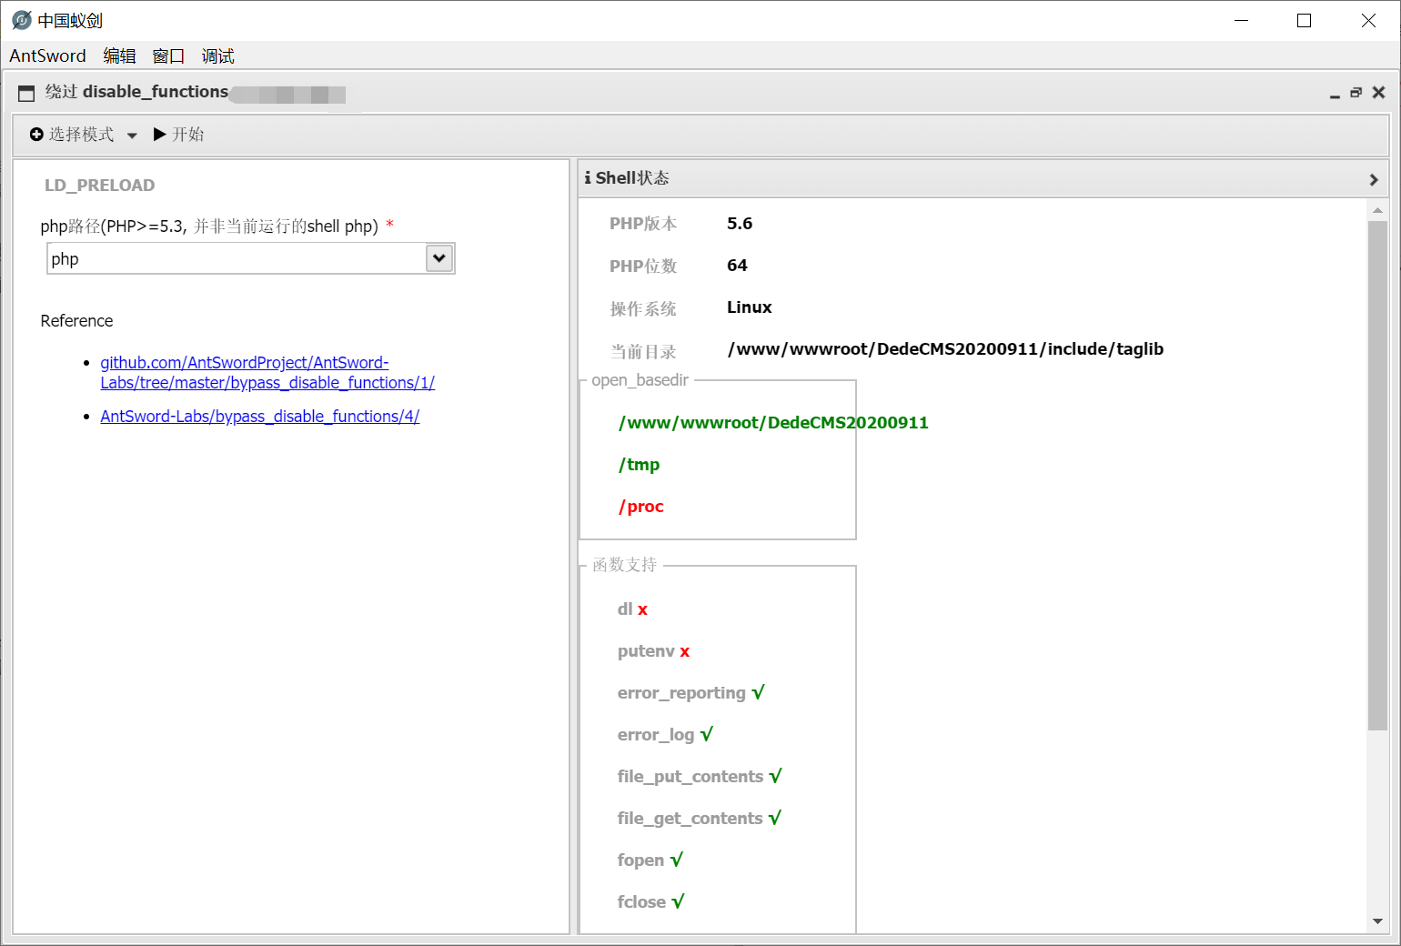Select the DedeCMS20200911 path in open_basedir
The image size is (1401, 946).
773,422
